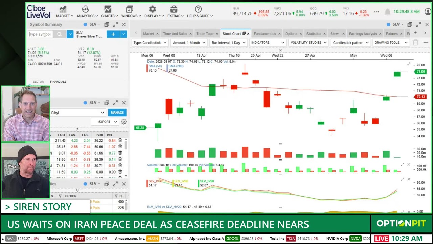Screen dimensions: 433x244
Task: Click the Windows menu icon
Action: coord(129,9)
